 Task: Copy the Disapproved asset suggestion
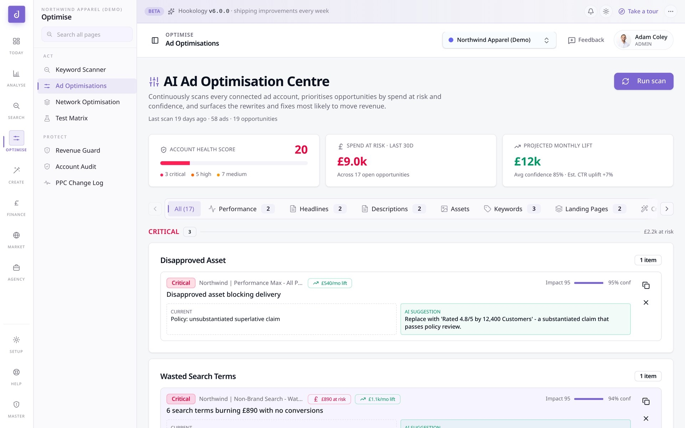[x=646, y=285]
